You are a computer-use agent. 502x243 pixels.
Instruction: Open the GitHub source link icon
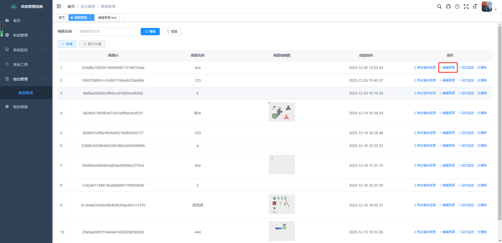(x=448, y=7)
